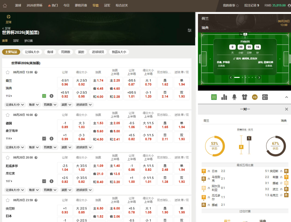Switch to the 冠军 sub-tab under World Cup

coord(16,41)
